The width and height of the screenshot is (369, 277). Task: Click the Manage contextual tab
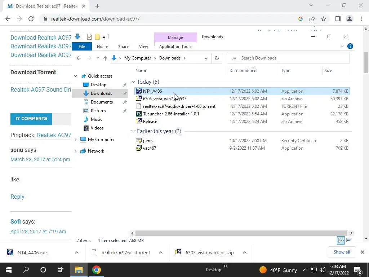click(x=175, y=38)
